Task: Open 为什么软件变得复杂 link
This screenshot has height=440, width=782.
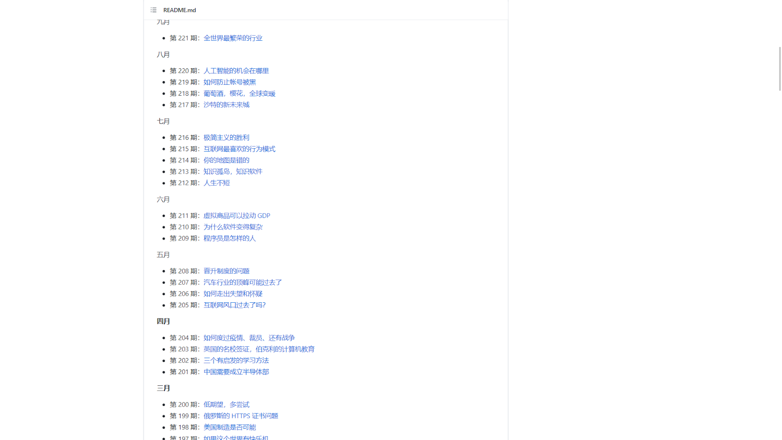Action: (233, 227)
